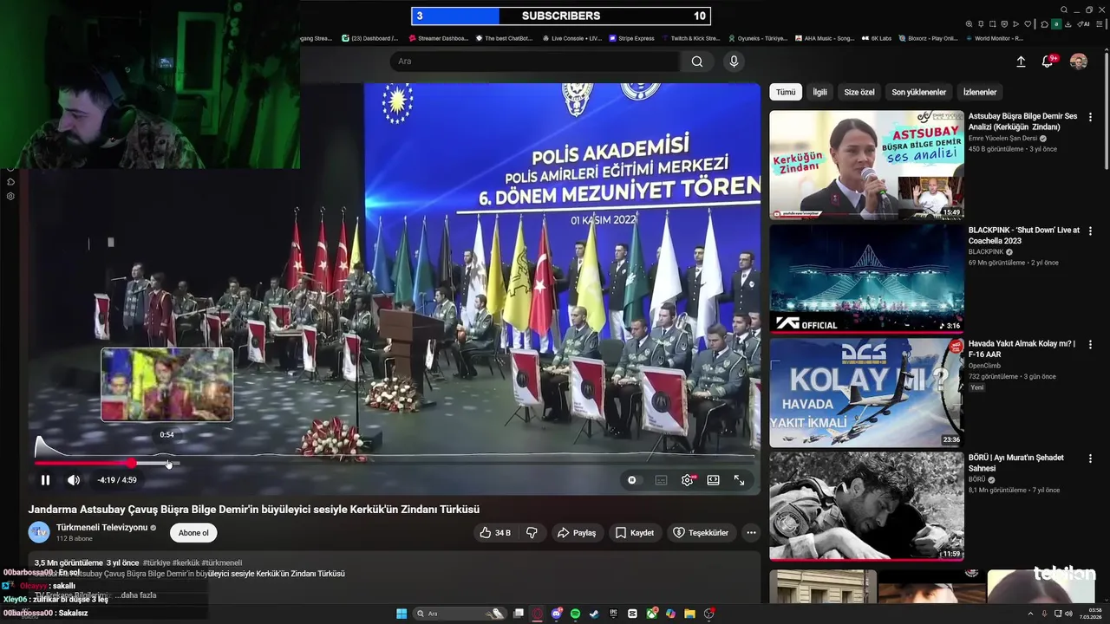Open the Stripe Express bookmark

coord(631,38)
